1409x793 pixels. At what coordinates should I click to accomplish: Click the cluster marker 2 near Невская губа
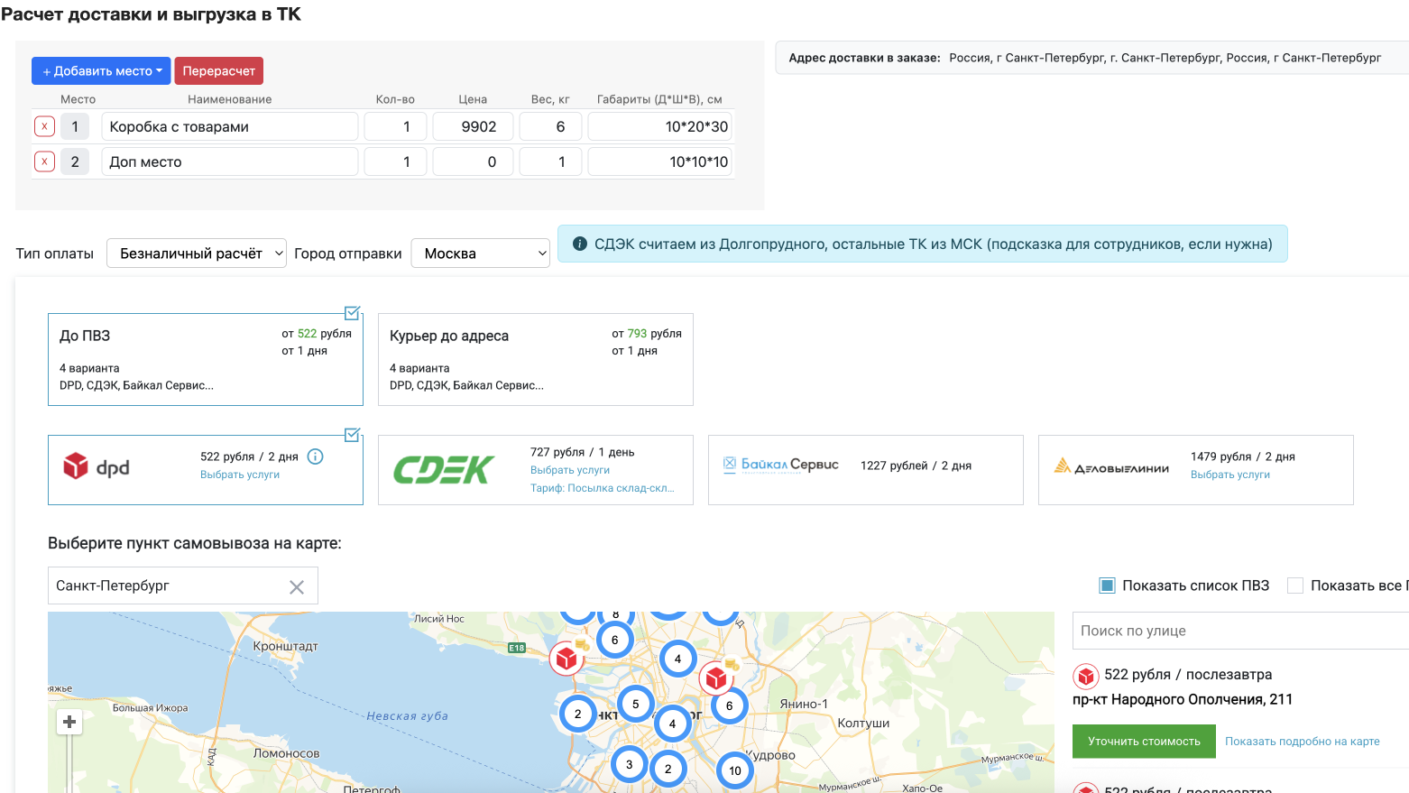point(578,714)
